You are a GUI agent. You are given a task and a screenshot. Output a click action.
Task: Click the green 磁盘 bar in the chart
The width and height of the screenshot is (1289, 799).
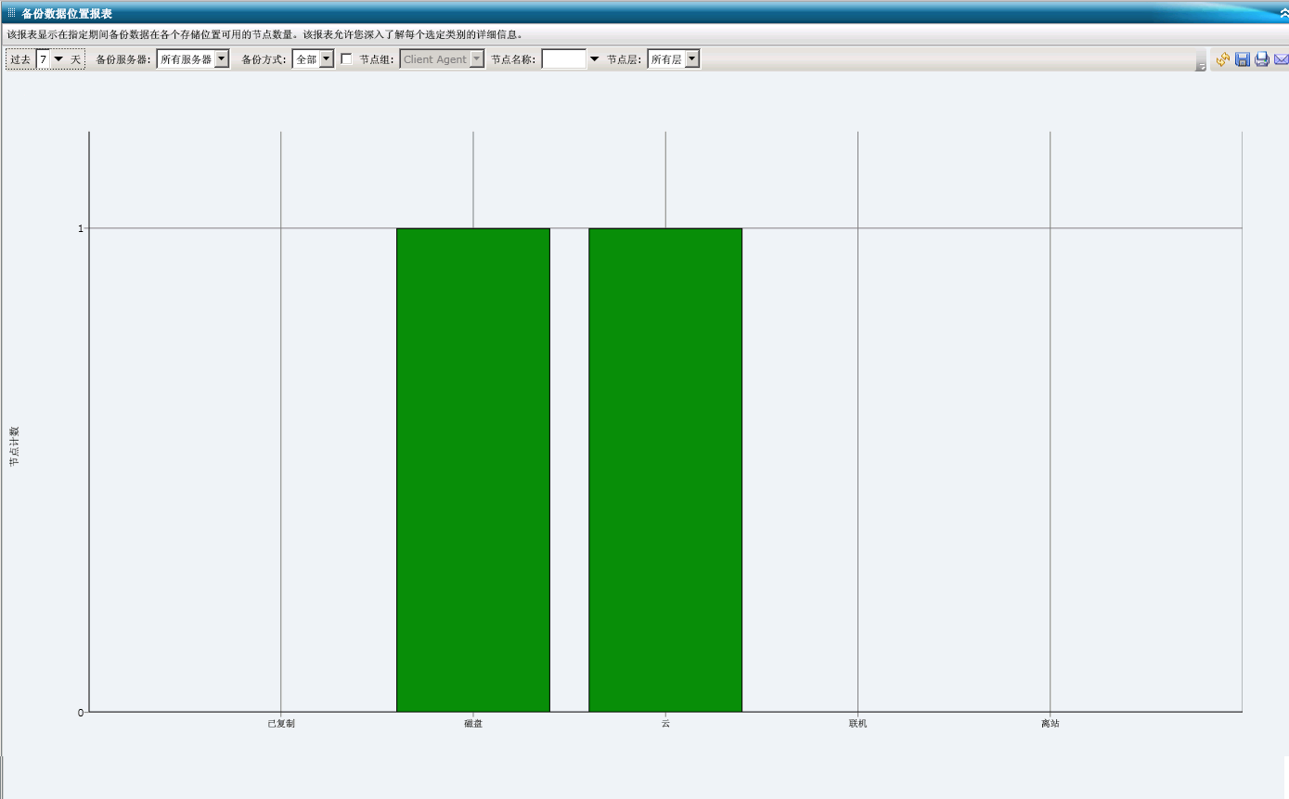[x=472, y=470]
